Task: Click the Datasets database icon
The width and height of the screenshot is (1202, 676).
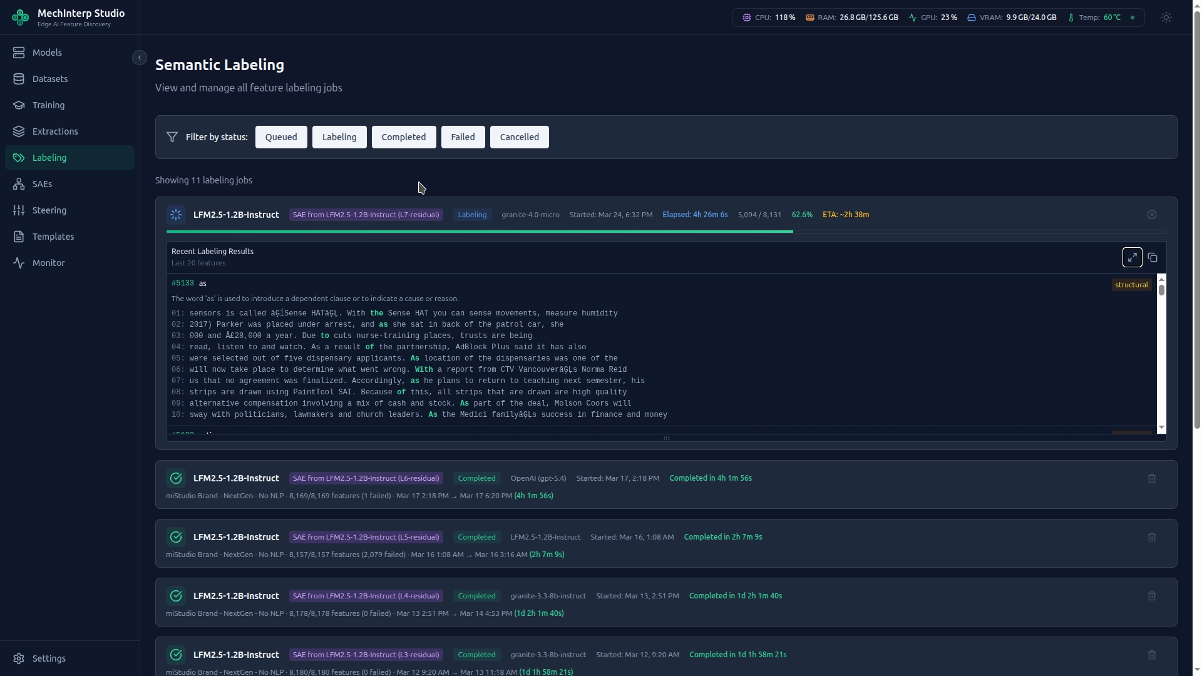Action: (x=19, y=79)
